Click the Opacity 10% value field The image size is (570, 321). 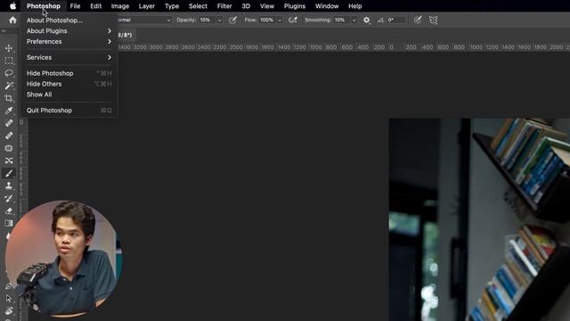pyautogui.click(x=207, y=20)
